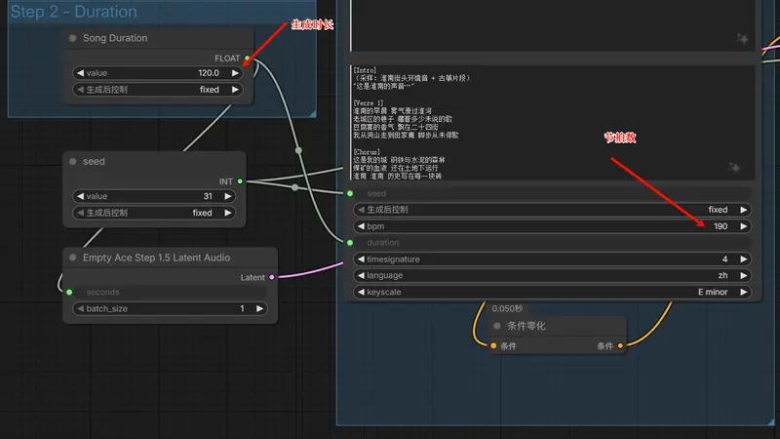
Task: Decrease the Song Duration value with the left arrow
Action: pos(80,73)
